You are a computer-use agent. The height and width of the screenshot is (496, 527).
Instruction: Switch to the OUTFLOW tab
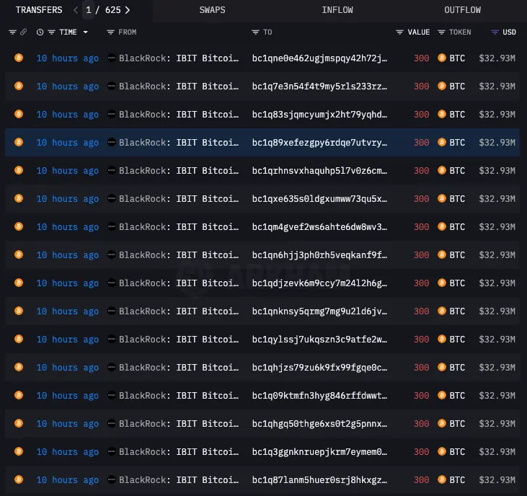click(x=462, y=10)
